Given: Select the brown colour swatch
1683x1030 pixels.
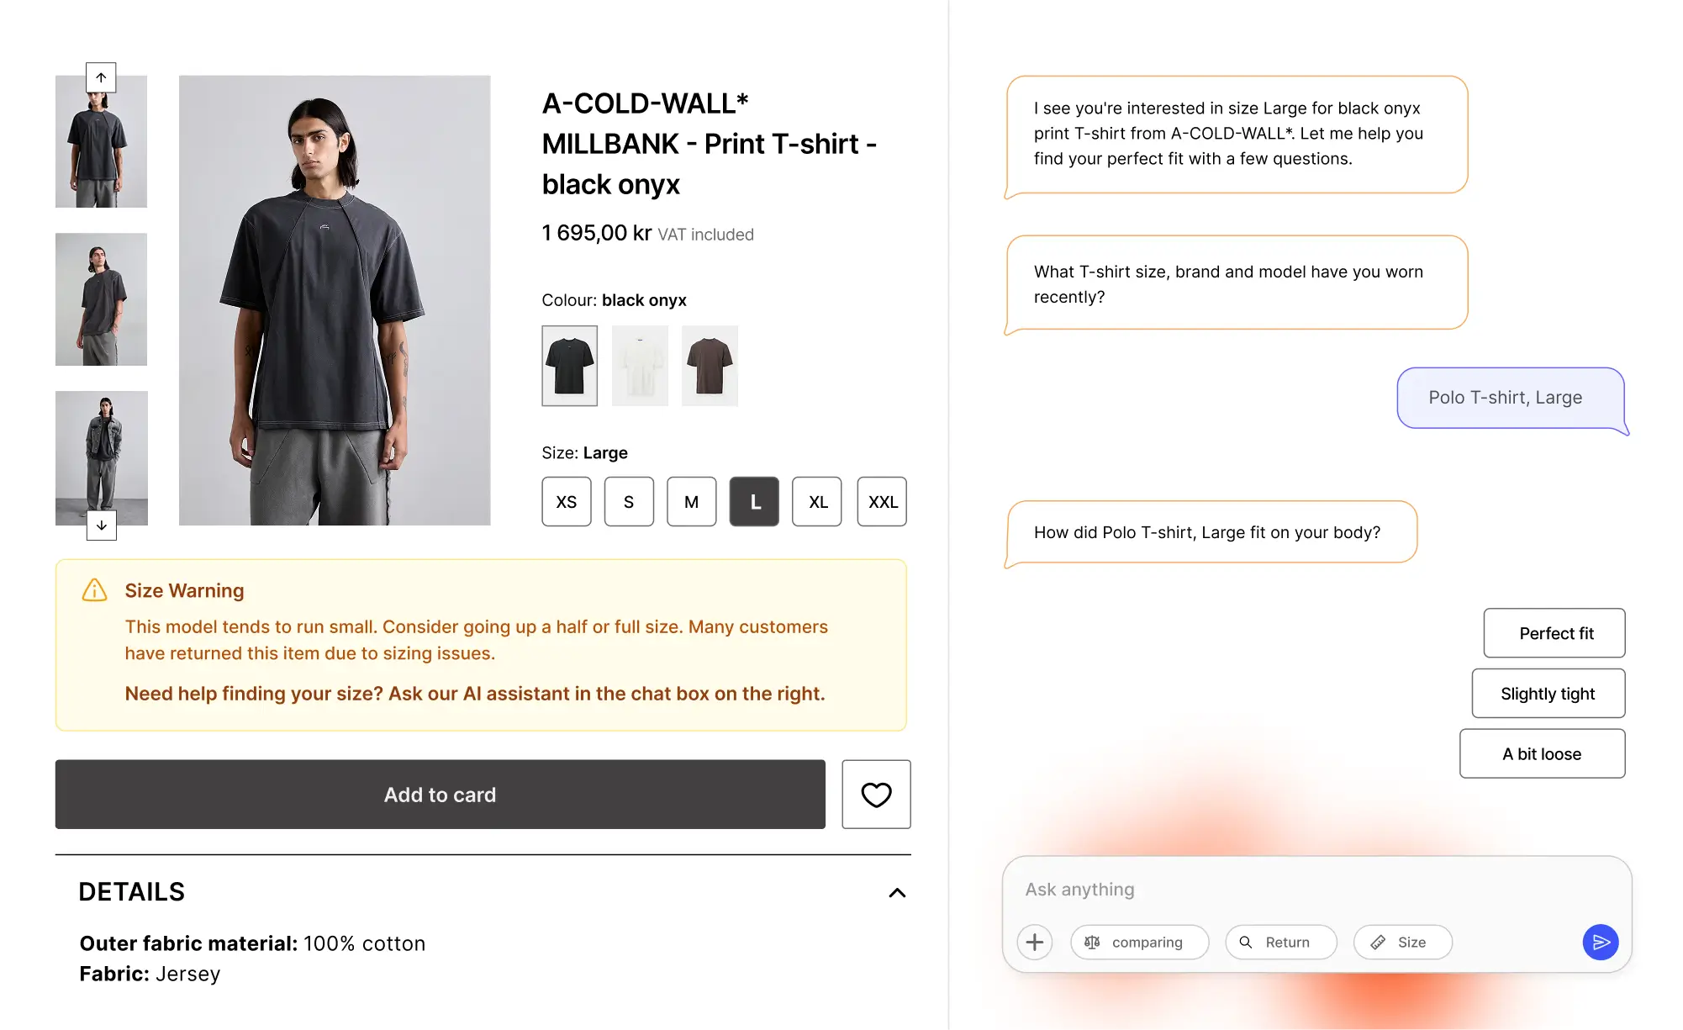Looking at the screenshot, I should 710,366.
